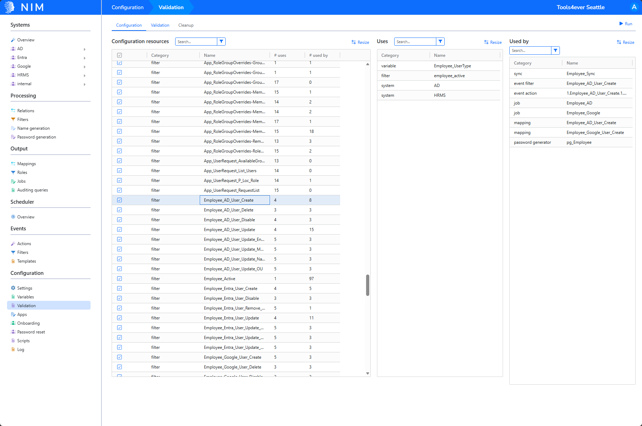
Task: Open Name generation in the sidebar
Action: 33,128
